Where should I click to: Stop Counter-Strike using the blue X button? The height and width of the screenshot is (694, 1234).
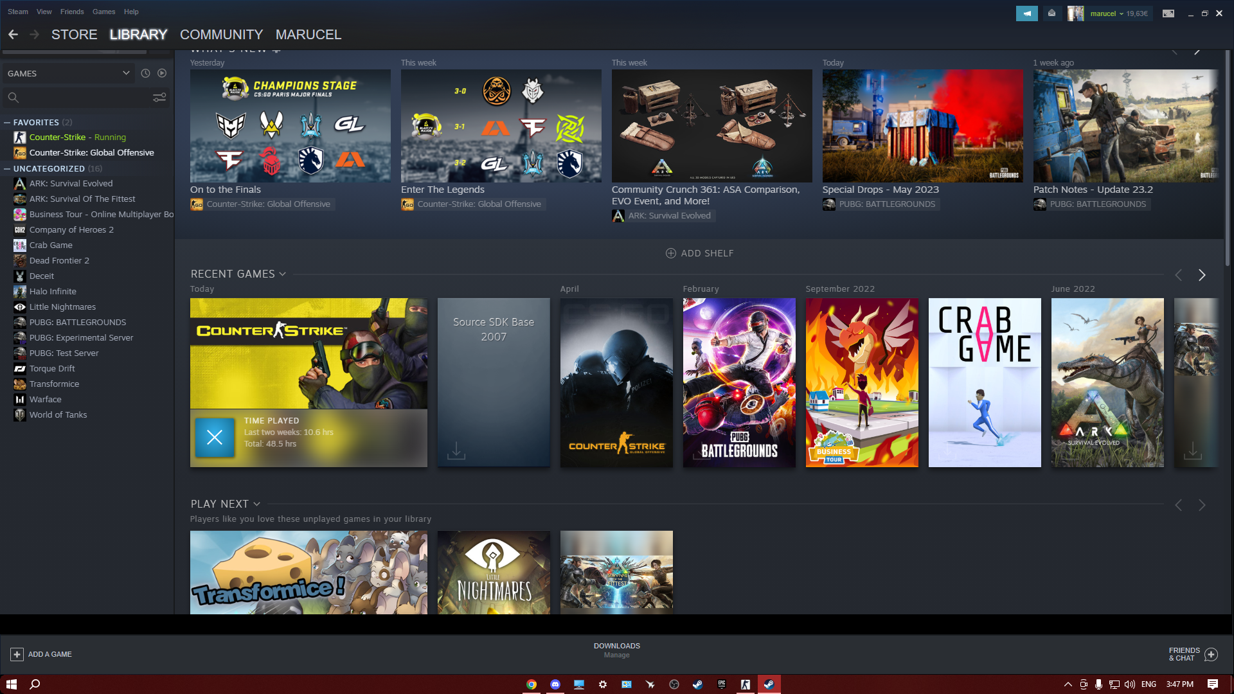click(x=215, y=438)
